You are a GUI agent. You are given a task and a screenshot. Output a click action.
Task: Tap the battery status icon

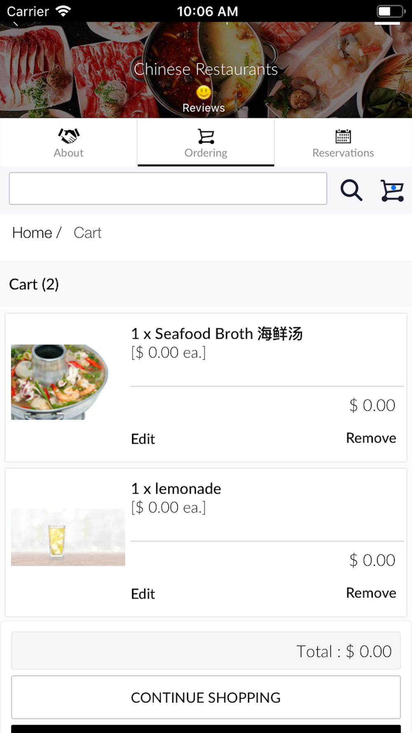pyautogui.click(x=390, y=11)
